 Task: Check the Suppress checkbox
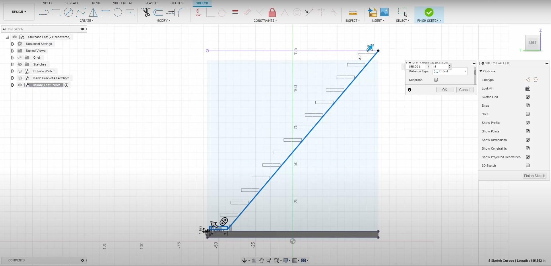[436, 80]
